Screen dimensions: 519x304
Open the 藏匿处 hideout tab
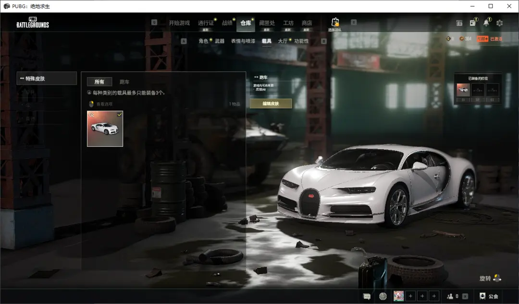click(x=267, y=23)
